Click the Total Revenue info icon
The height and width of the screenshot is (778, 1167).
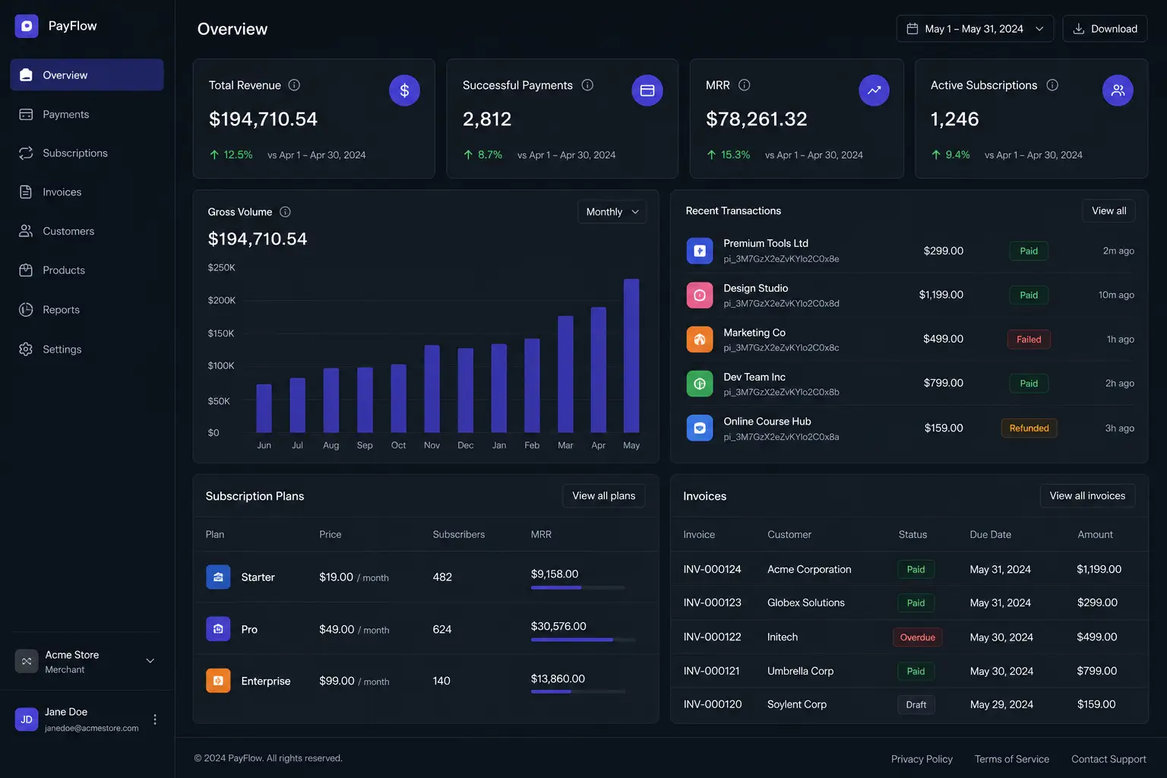tap(294, 85)
